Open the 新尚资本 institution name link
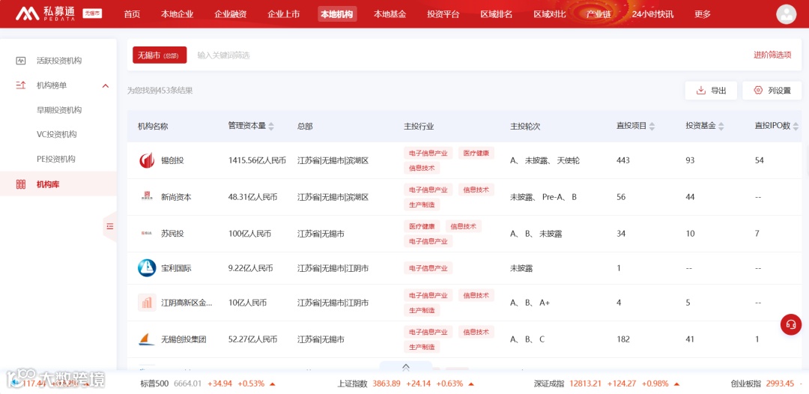Viewport: 809px width, 394px height. pyautogui.click(x=176, y=197)
